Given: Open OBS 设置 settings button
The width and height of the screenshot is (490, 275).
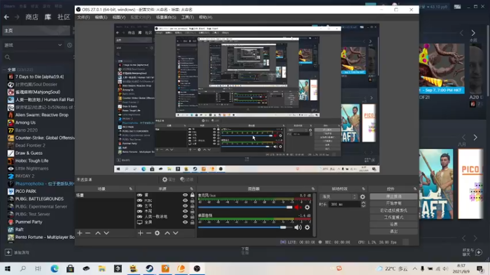Looking at the screenshot, I should click(x=393, y=224).
